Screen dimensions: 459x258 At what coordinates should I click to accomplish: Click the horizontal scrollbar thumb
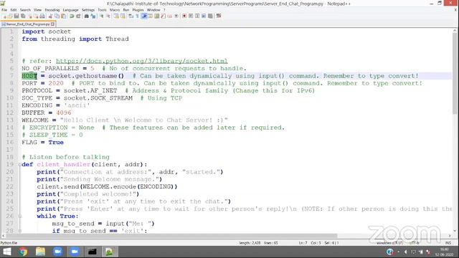click(x=171, y=236)
